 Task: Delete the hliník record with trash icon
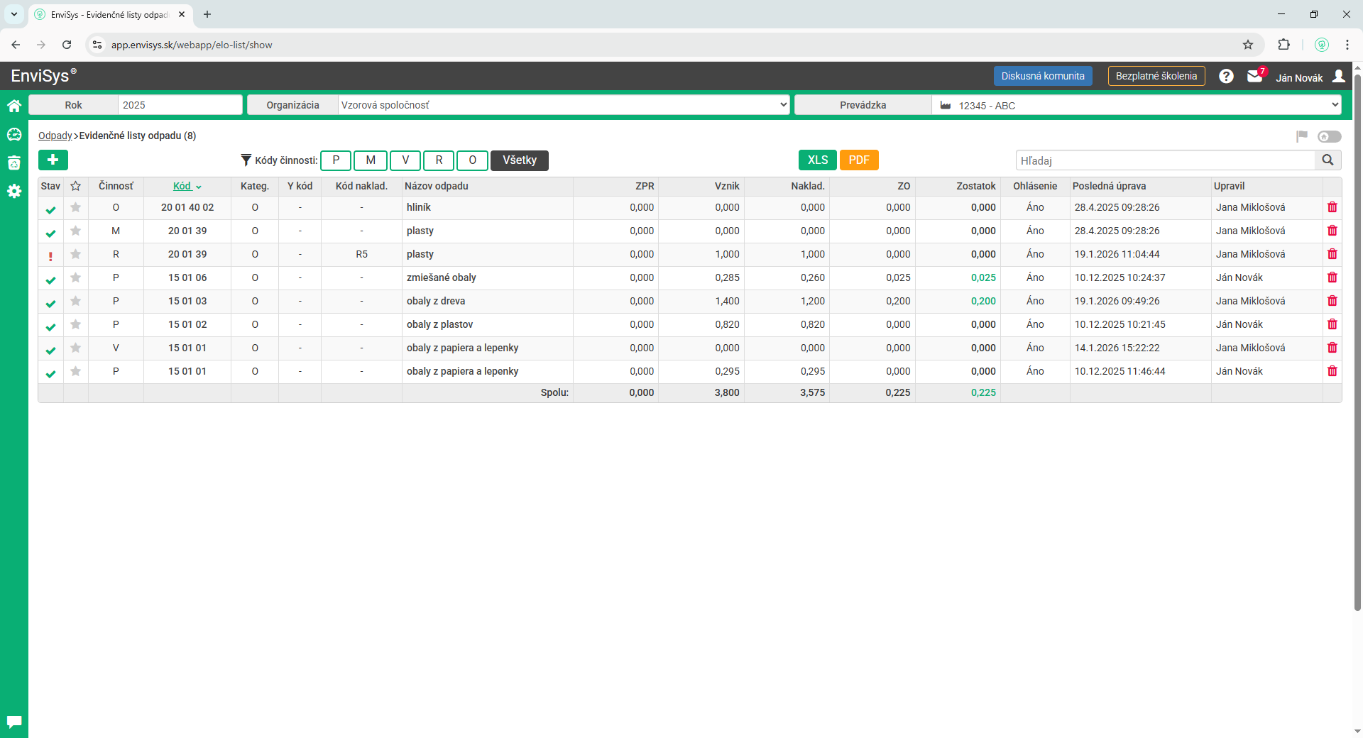[1332, 207]
